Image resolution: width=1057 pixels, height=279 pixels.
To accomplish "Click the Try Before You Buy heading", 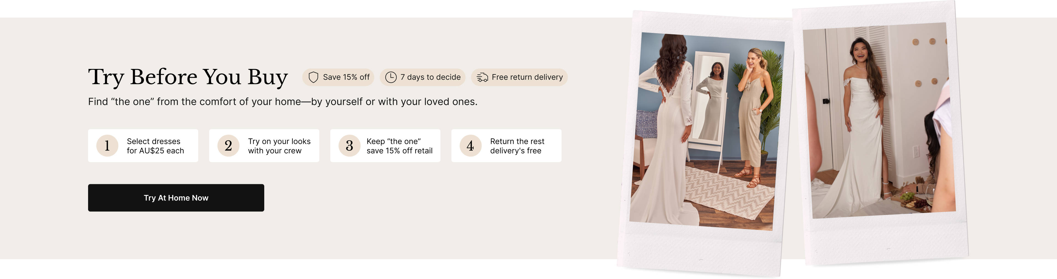I will pos(188,77).
